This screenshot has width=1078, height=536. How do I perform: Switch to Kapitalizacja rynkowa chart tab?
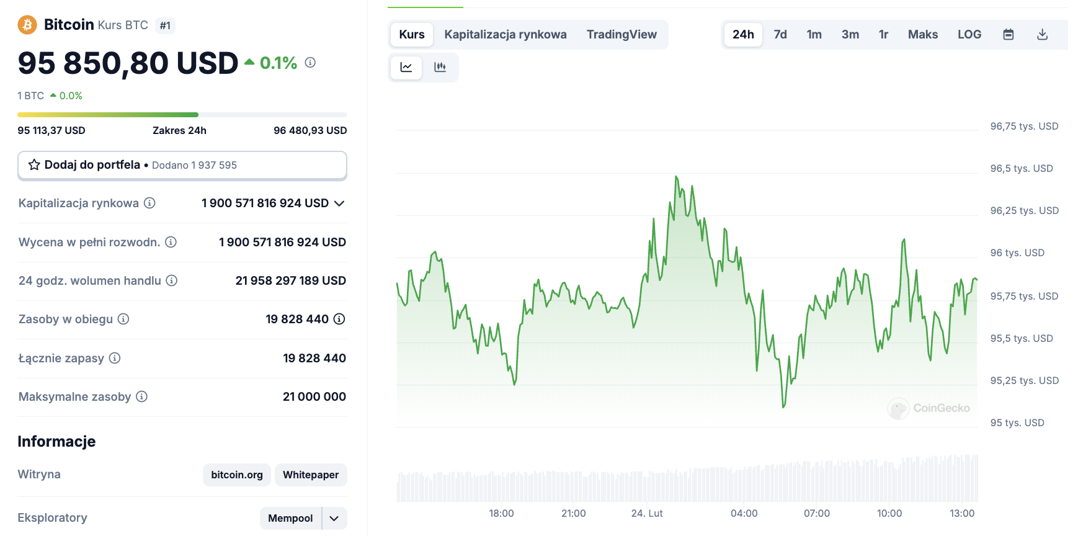pos(506,34)
